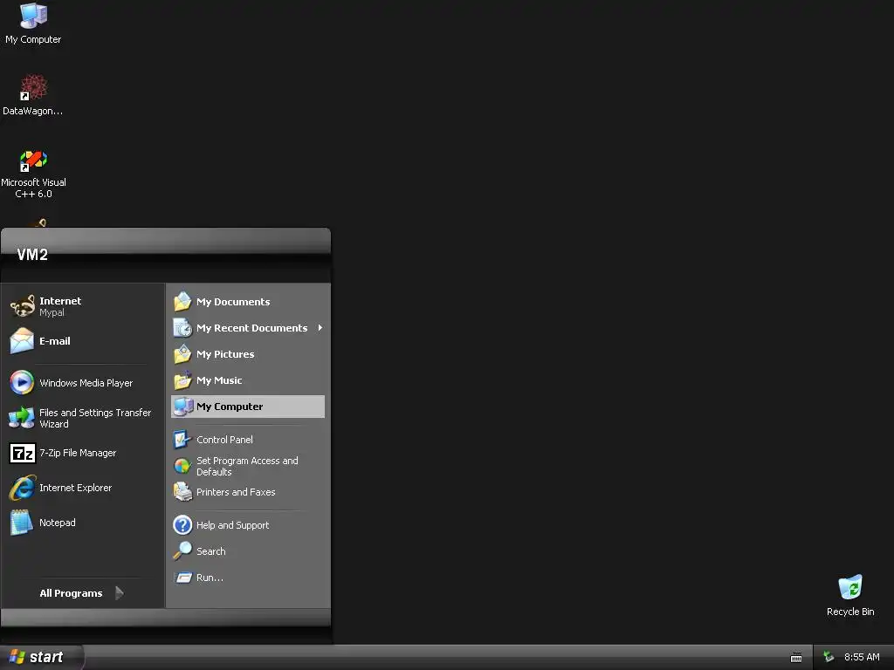Click the Windows Media Player label
894x670 pixels.
[x=86, y=383]
